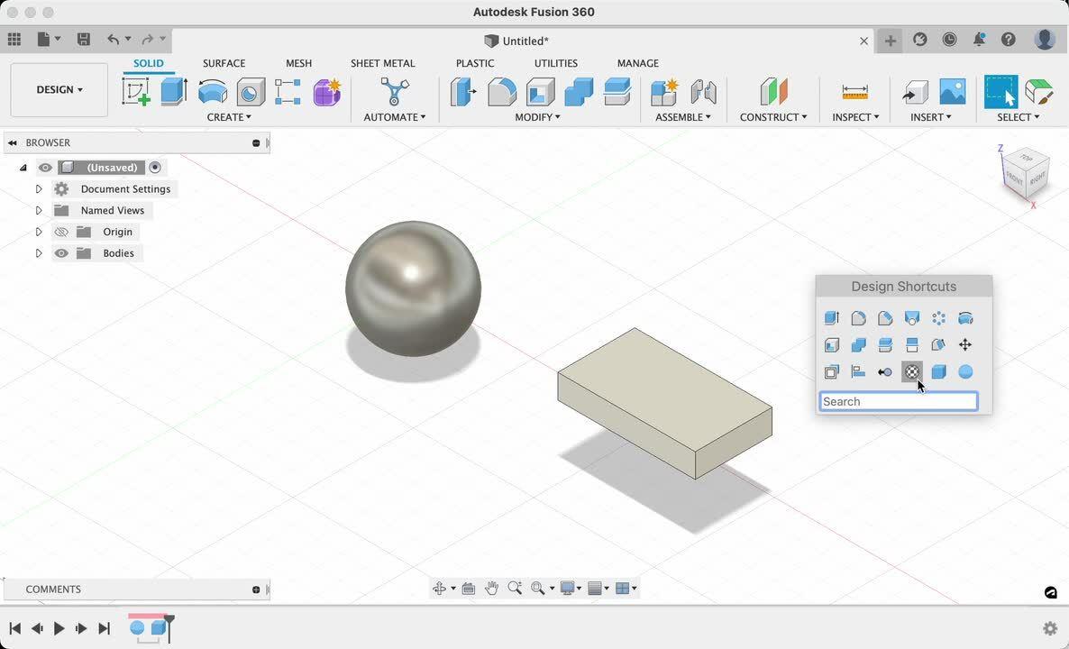1069x649 pixels.
Task: Expand the Document Settings node
Action: pyautogui.click(x=39, y=188)
